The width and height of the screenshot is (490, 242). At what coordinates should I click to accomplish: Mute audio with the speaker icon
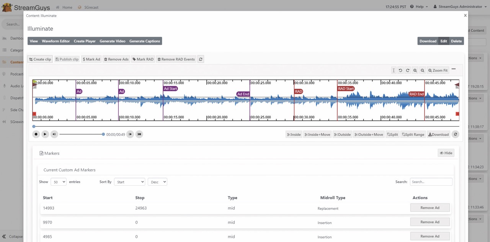click(x=54, y=134)
